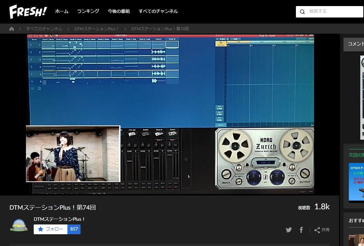Screen dimensions: 364x246
Task: Play scene 1
Action: pos(31,45)
